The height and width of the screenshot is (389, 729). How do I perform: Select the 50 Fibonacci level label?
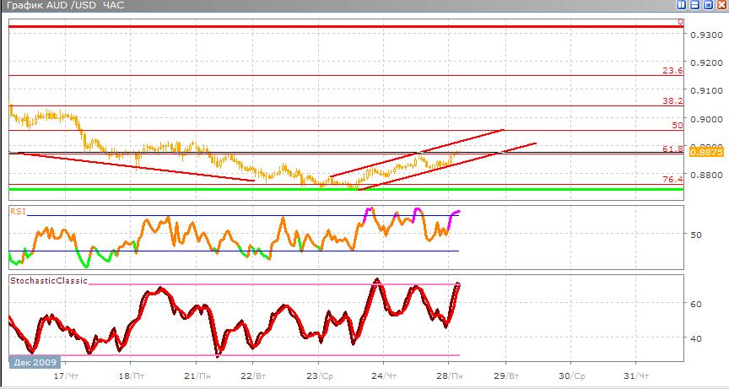[x=677, y=125]
